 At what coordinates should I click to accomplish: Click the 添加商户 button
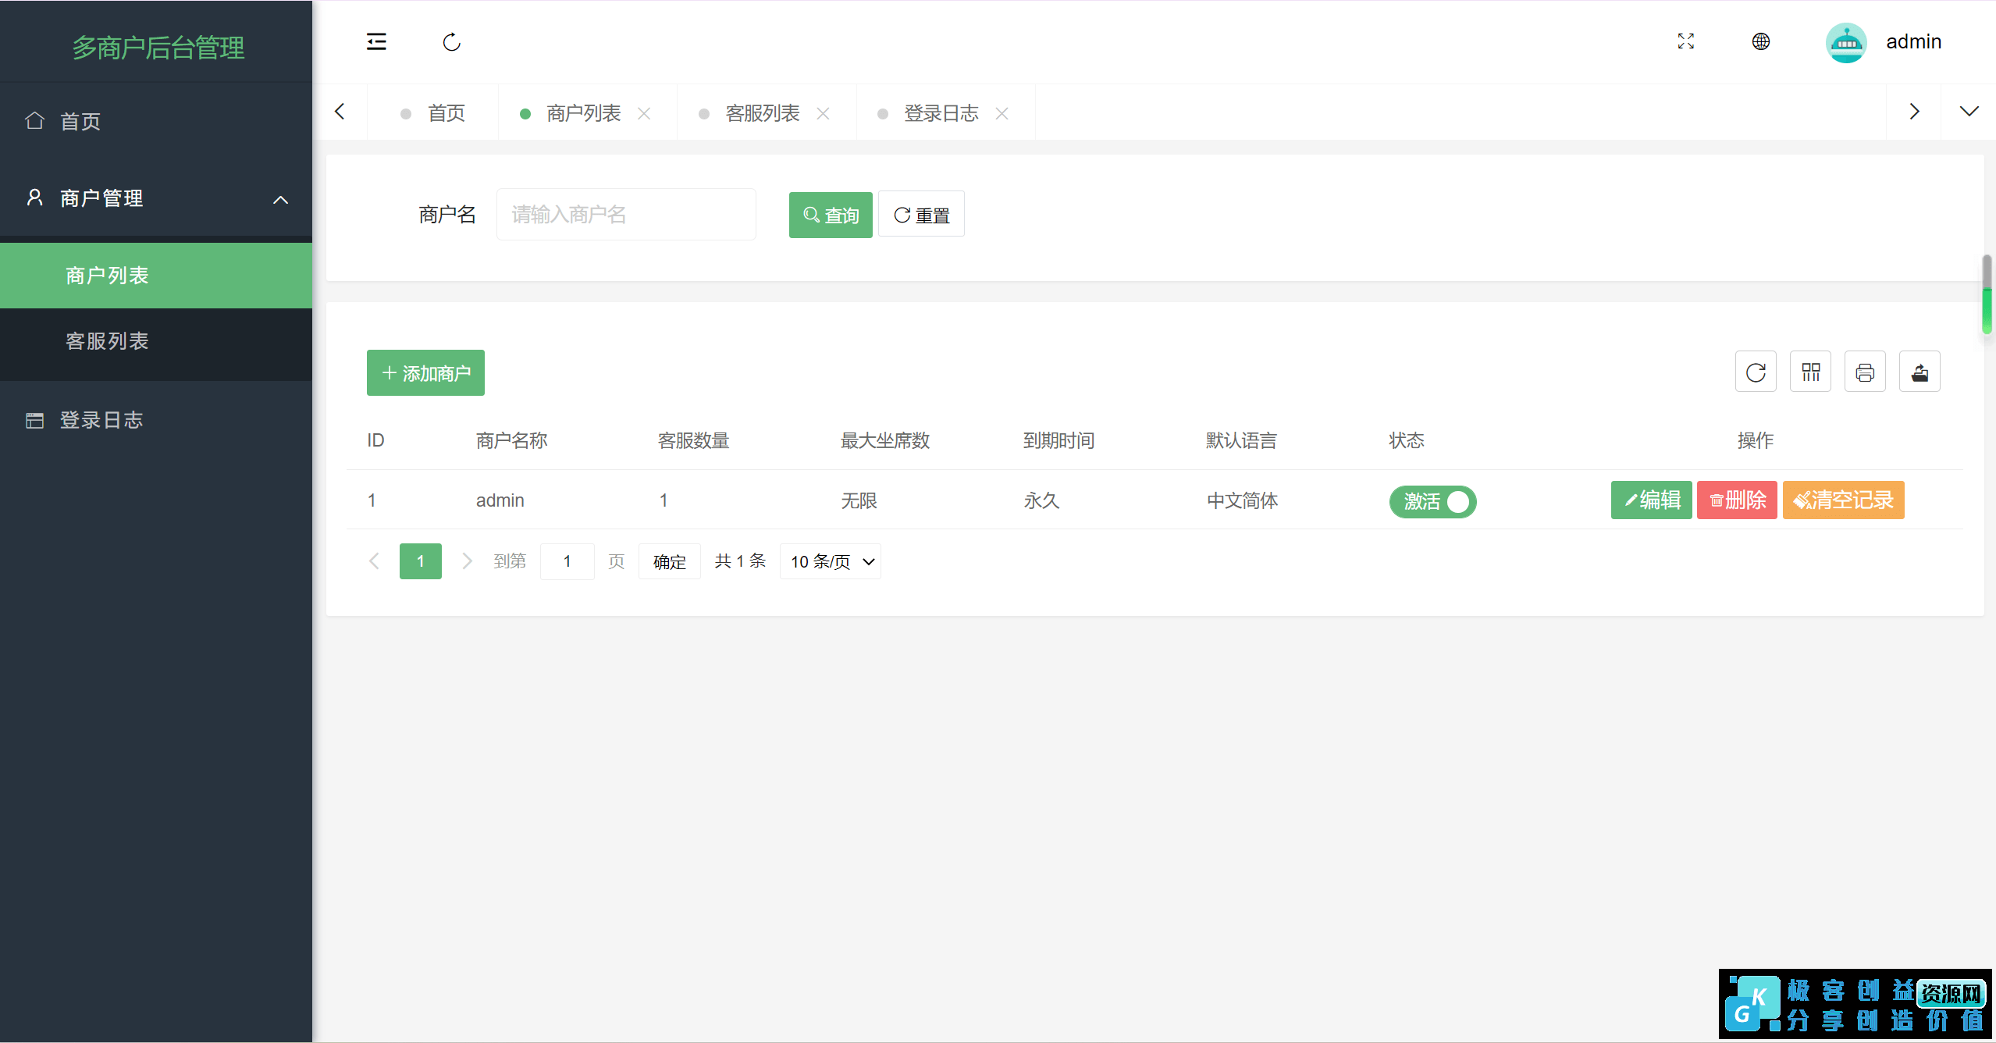[x=425, y=372]
